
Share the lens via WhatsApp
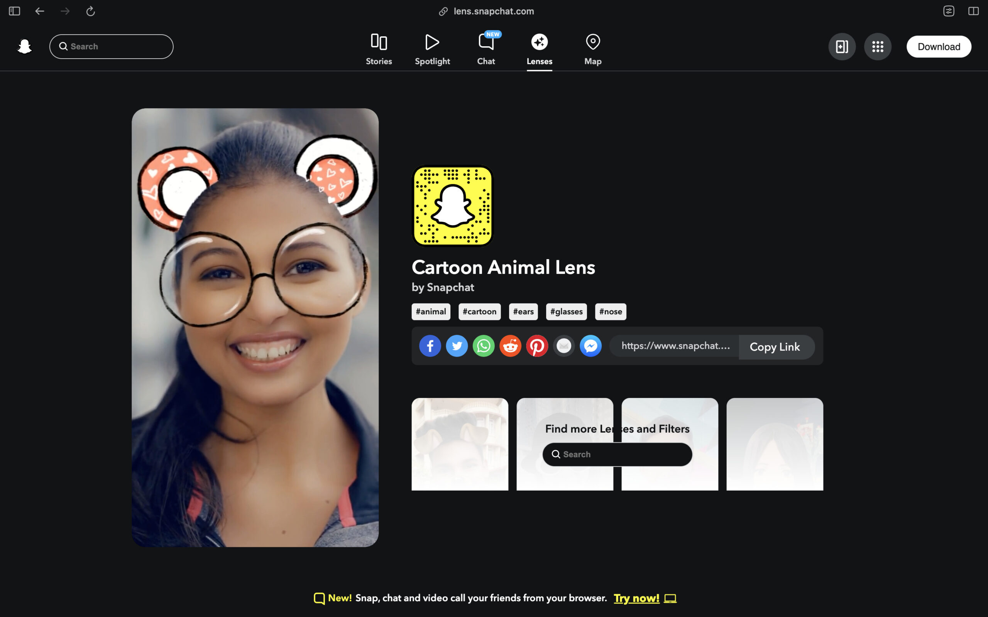(483, 346)
